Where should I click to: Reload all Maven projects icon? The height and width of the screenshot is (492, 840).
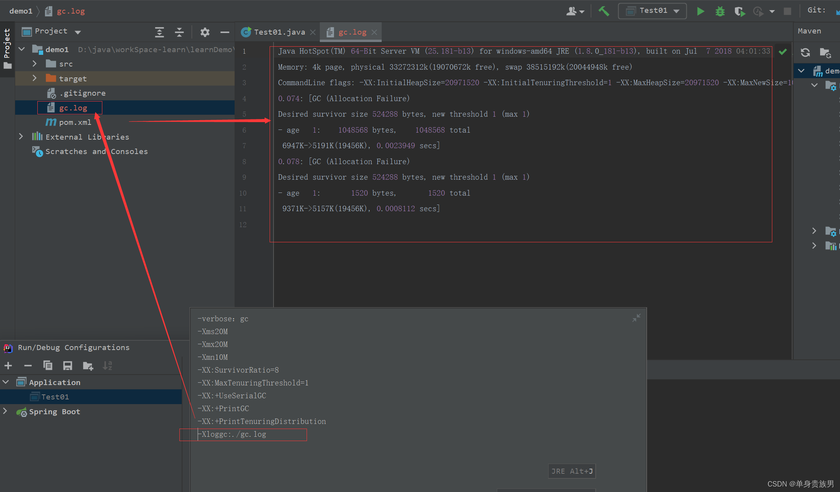805,52
